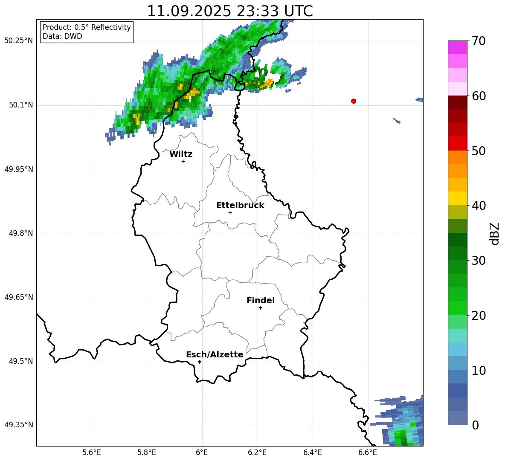Click the topmost magenta colorbar band
The image size is (505, 461).
(x=457, y=47)
